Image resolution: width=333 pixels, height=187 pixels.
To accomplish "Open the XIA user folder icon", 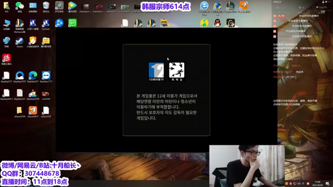I will tap(6, 7).
